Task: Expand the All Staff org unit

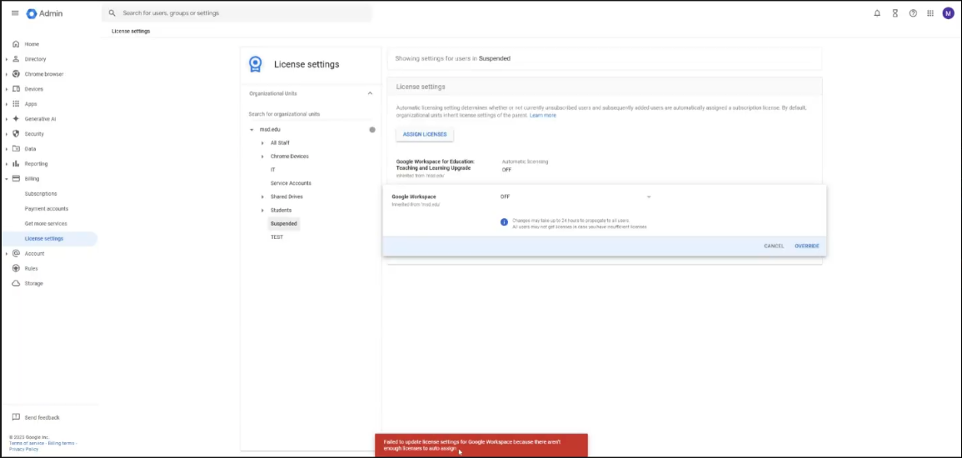Action: click(262, 143)
